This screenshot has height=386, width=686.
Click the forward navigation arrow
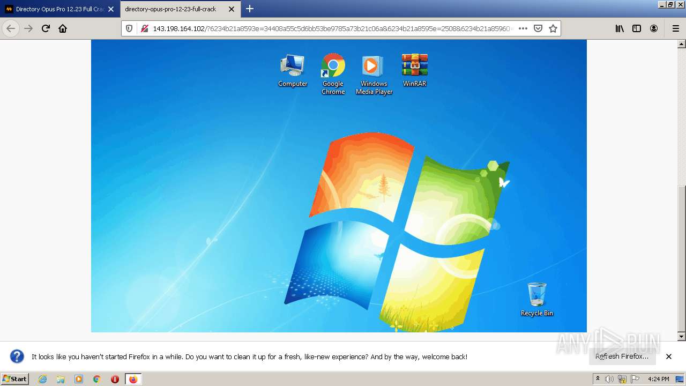click(x=28, y=28)
